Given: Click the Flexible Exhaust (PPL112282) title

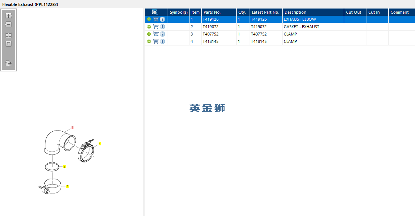Looking at the screenshot, I should (30, 4).
